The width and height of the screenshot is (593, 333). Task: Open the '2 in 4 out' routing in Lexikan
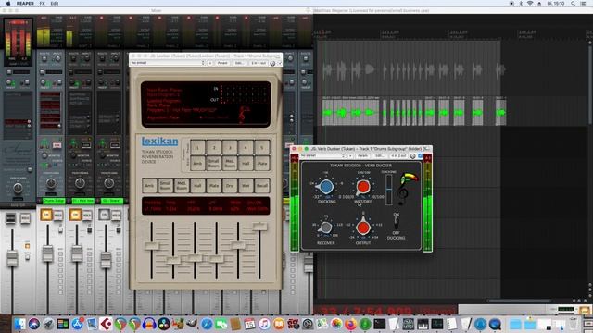tap(259, 63)
